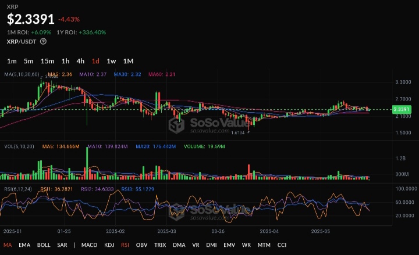This screenshot has width=419, height=255.
Task: Enable the EMA indicator
Action: (x=24, y=245)
